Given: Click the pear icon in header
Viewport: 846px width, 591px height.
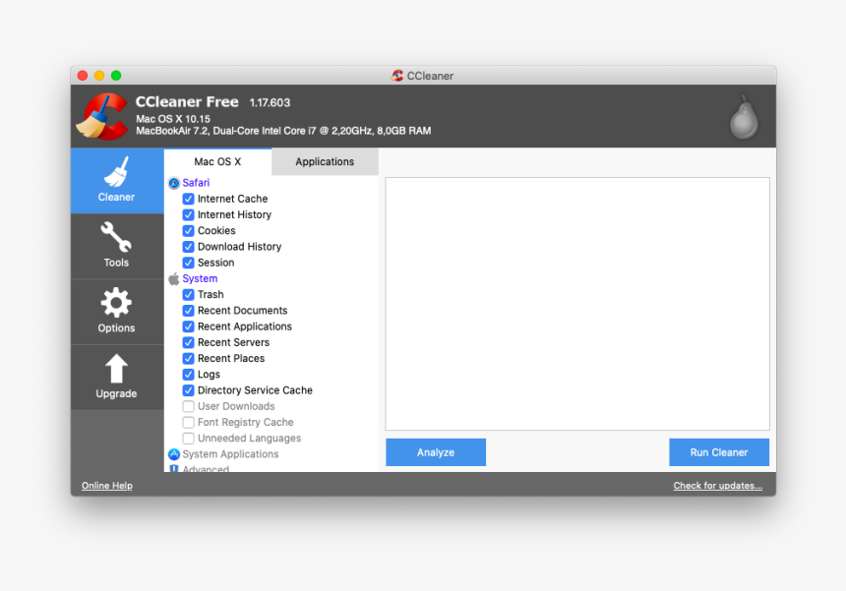Looking at the screenshot, I should click(x=744, y=118).
